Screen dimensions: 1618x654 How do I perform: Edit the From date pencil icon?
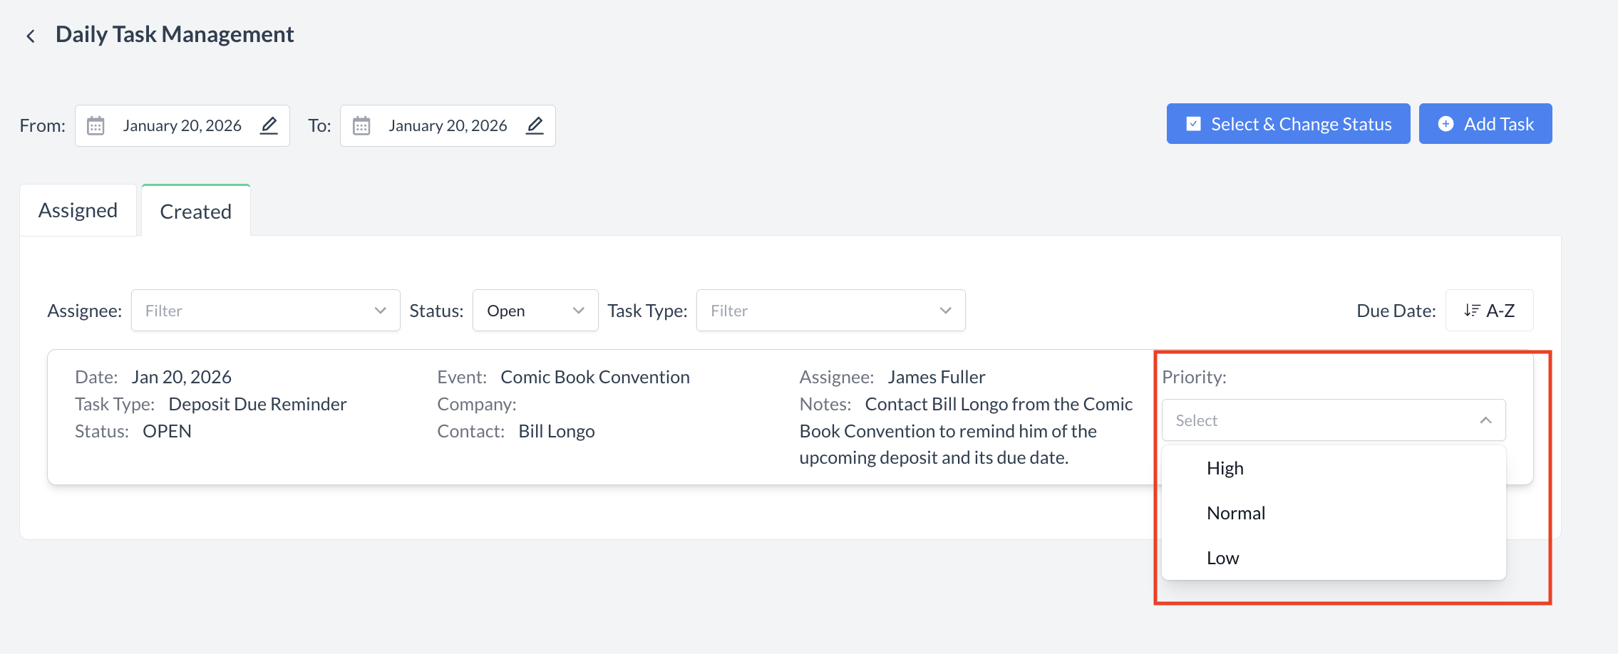[x=269, y=125]
